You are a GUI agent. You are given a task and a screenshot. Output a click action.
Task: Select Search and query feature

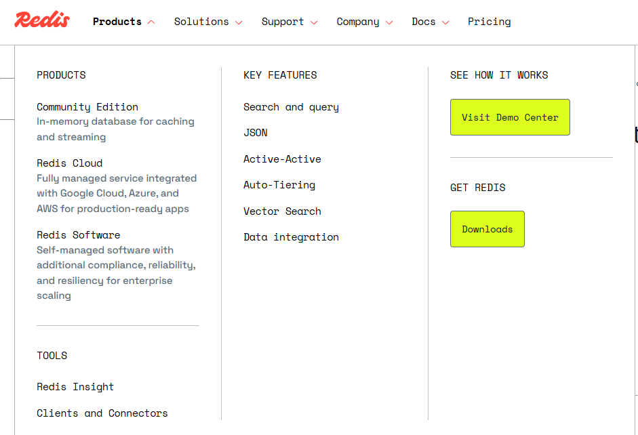291,107
